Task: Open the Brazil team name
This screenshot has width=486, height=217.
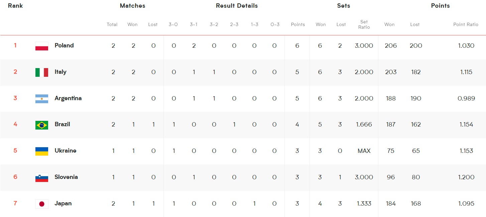Action: click(63, 124)
